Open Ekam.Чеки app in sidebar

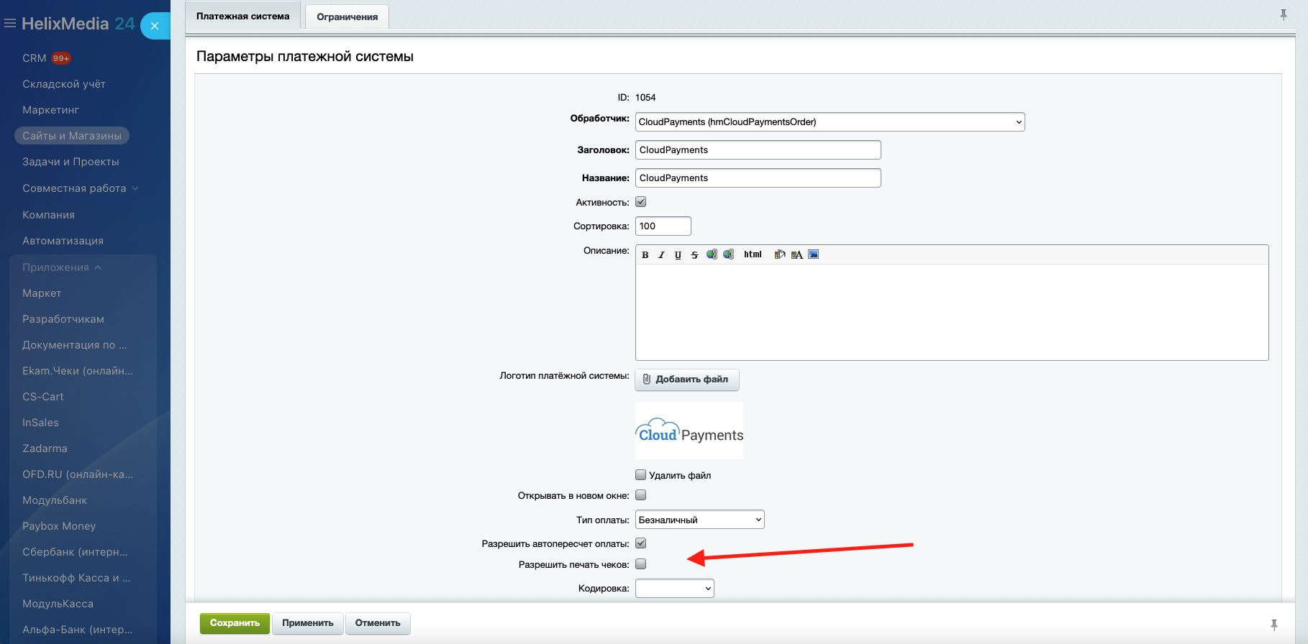[78, 371]
